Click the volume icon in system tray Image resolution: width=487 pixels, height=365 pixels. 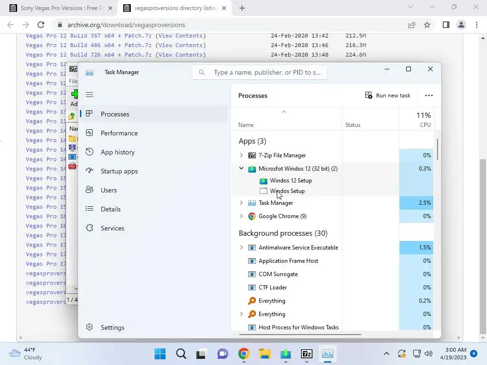429,354
